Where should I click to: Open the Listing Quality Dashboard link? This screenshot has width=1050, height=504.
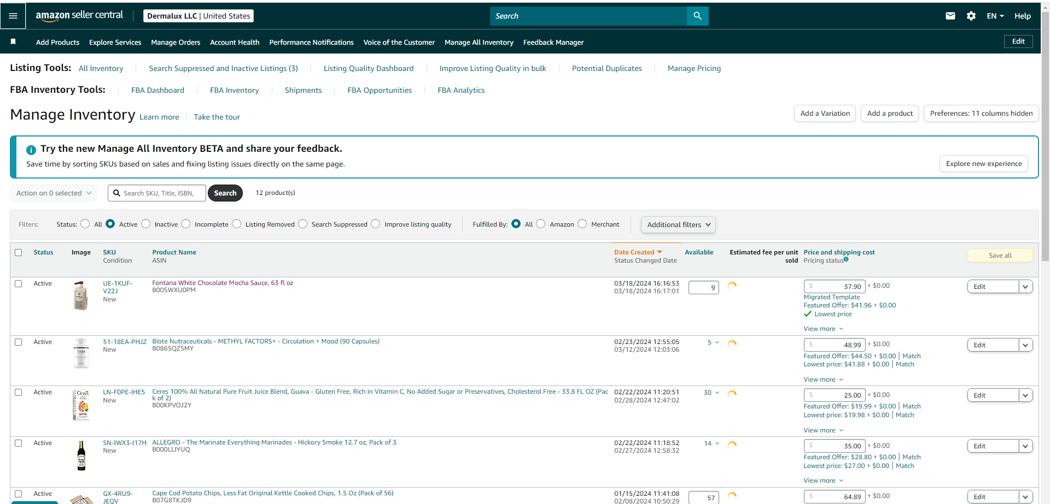(x=369, y=68)
